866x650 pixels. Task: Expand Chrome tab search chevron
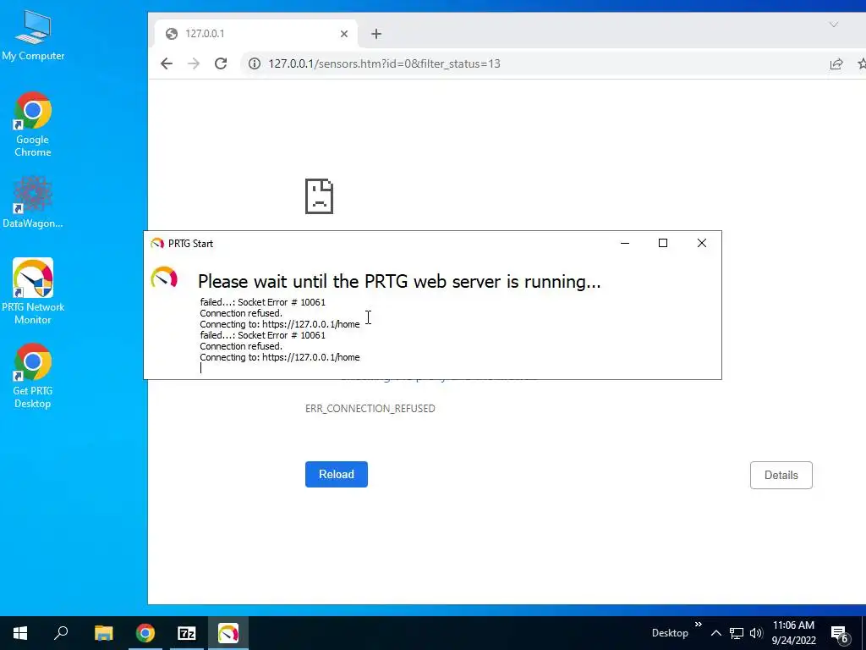pyautogui.click(x=833, y=25)
